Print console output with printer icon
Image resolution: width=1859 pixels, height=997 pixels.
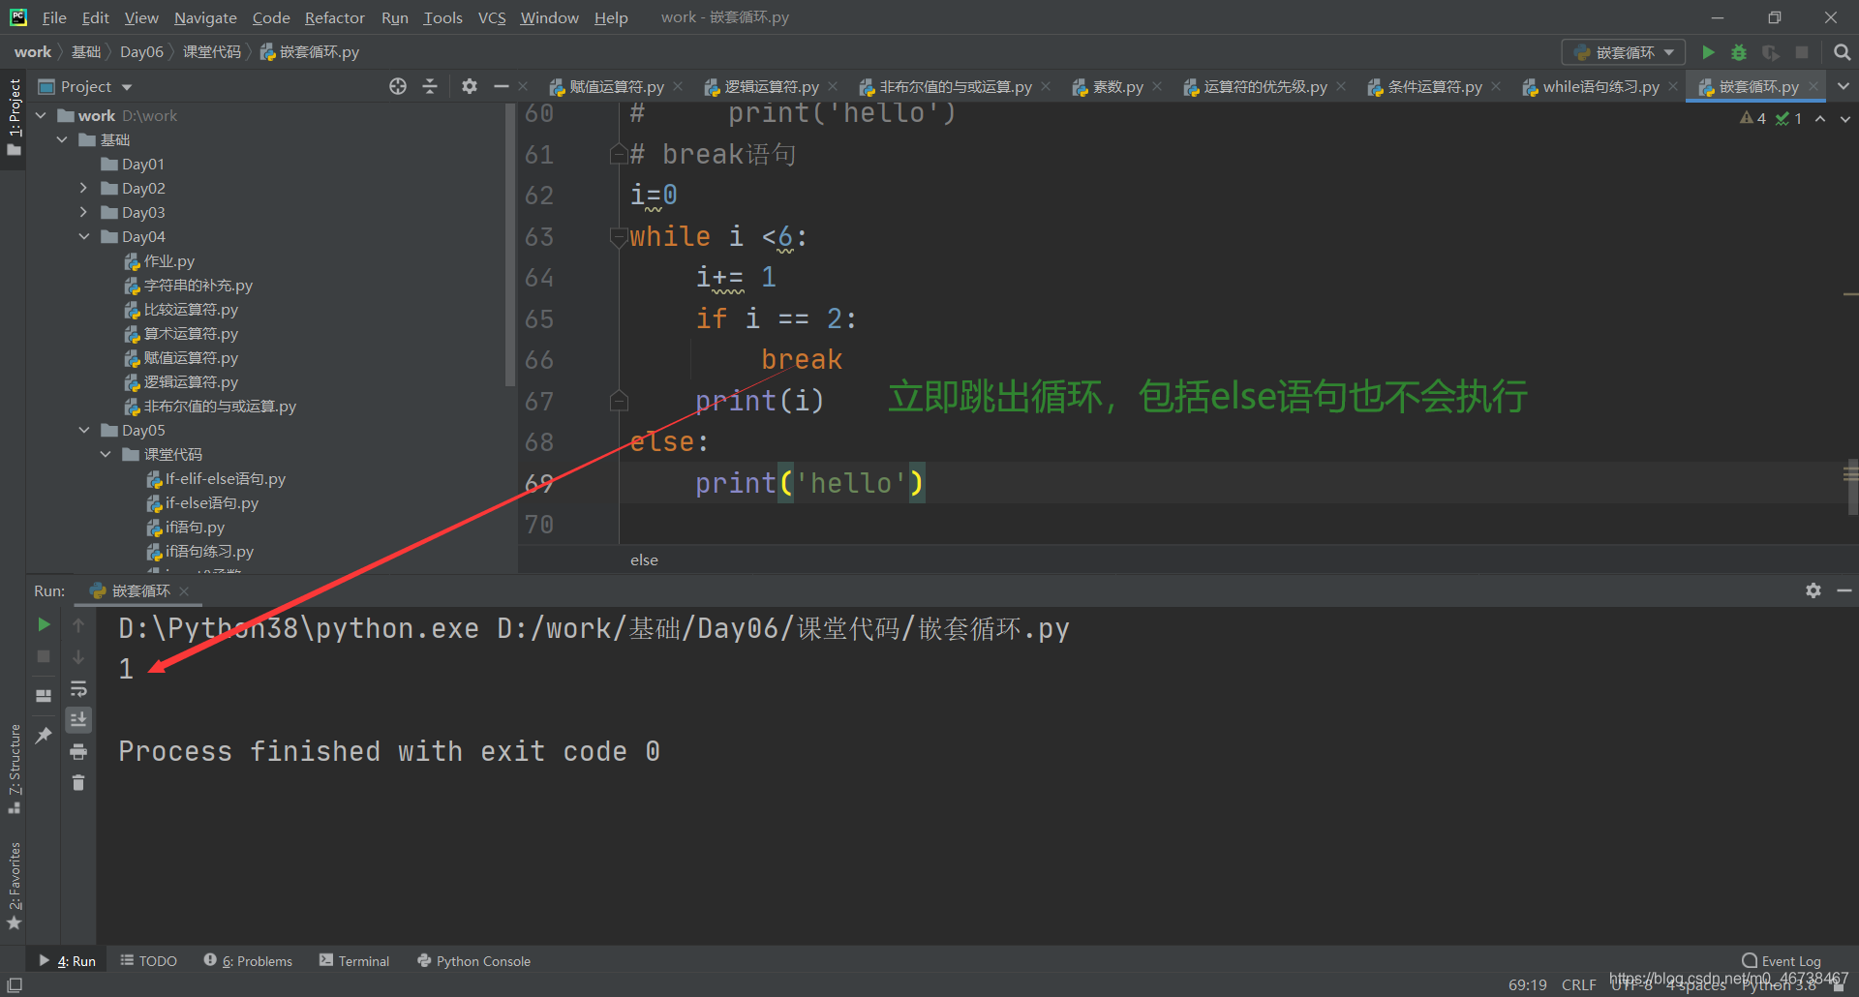[78, 751]
